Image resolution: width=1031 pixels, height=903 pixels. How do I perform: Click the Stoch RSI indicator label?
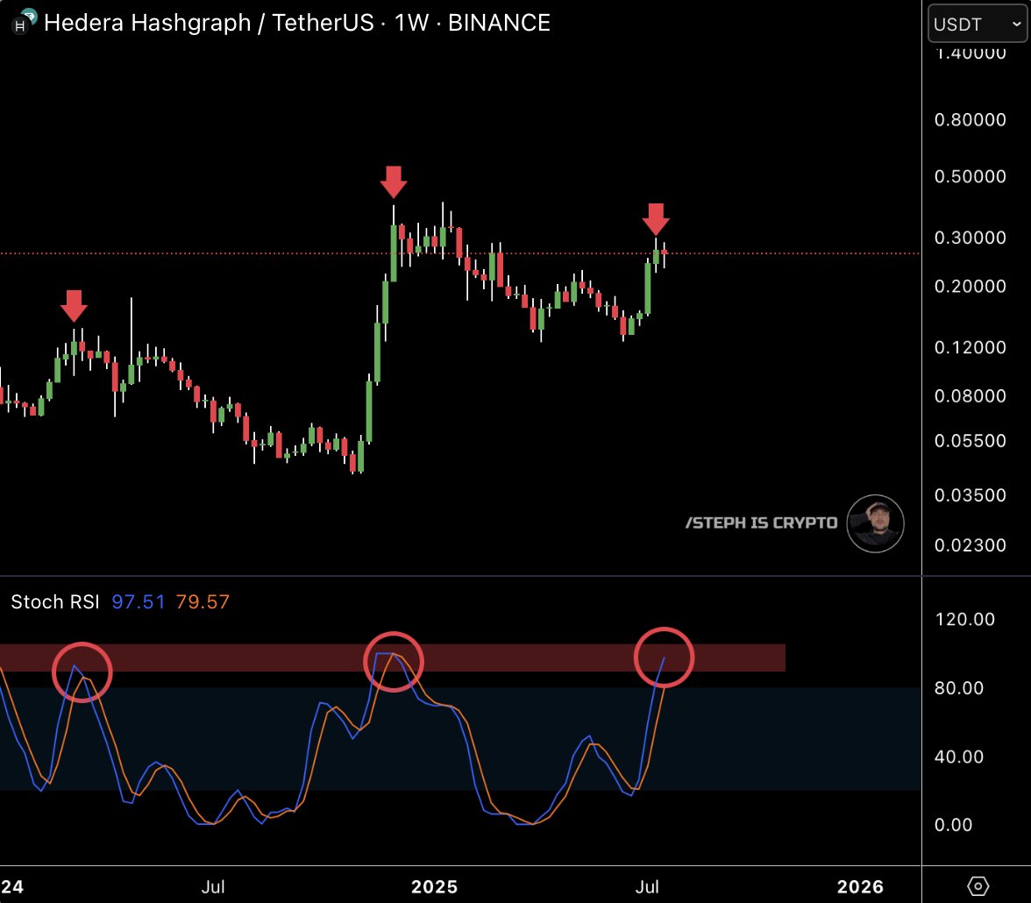point(55,601)
